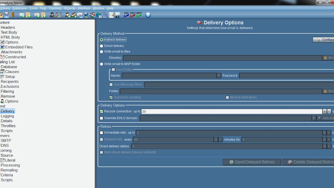Open Literal in the sidebar

click(10, 160)
